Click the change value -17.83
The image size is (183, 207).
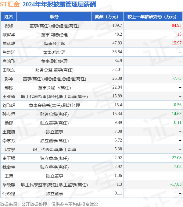pos(176,184)
